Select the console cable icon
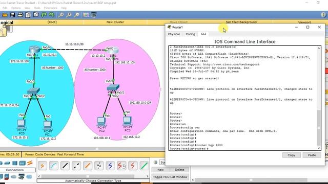 click(54, 166)
